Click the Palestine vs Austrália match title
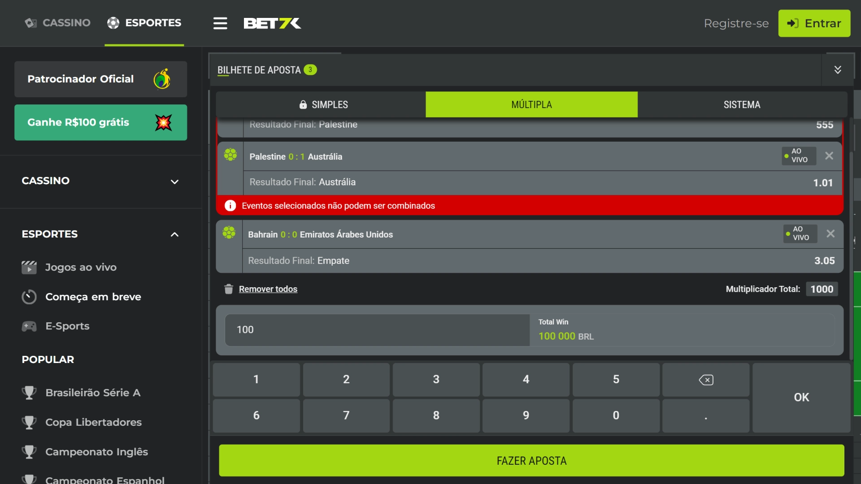 (296, 156)
